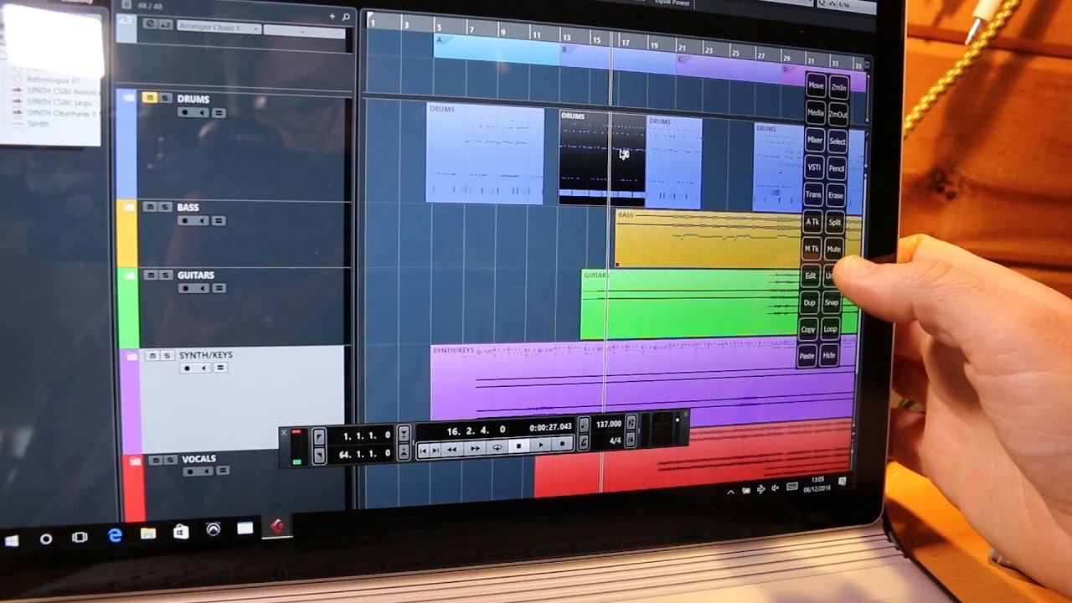Solo the GUITARS folder track
Image resolution: width=1072 pixels, height=603 pixels.
pos(167,275)
